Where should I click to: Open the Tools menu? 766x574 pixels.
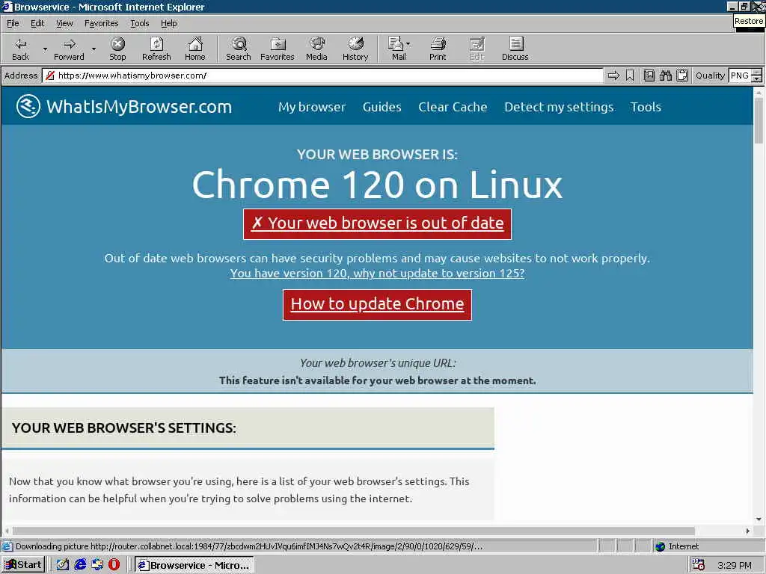[140, 23]
